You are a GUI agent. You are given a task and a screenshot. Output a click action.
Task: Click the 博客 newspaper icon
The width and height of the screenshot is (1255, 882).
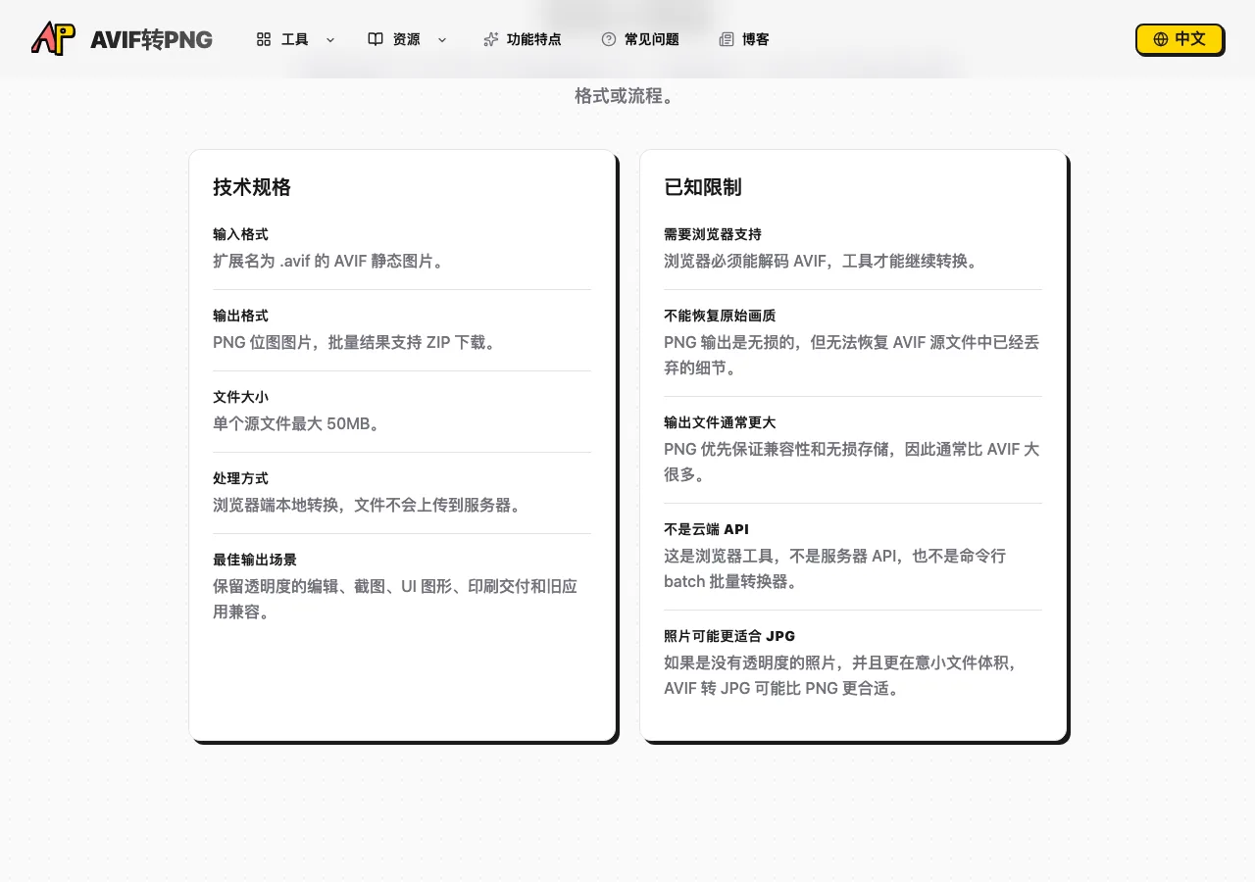727,39
